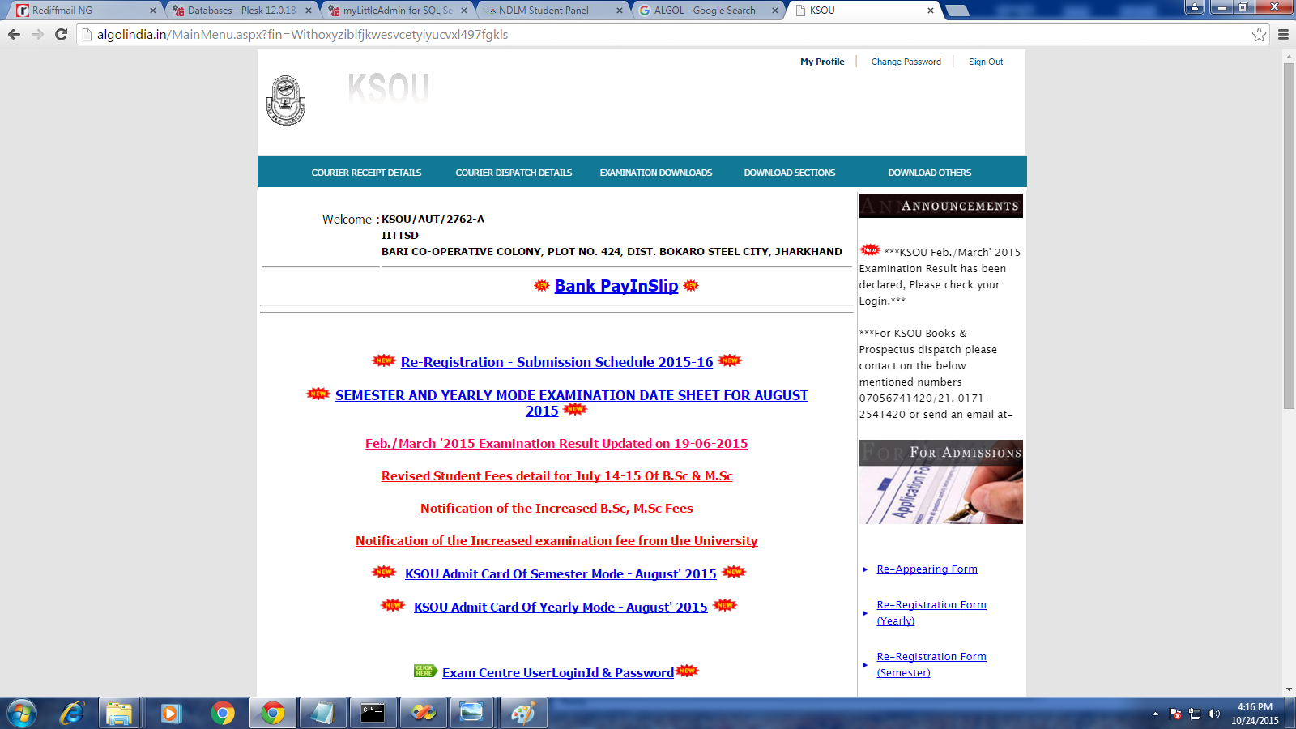Show hidden system tray icons arrow
This screenshot has width=1296, height=729.
[1155, 714]
